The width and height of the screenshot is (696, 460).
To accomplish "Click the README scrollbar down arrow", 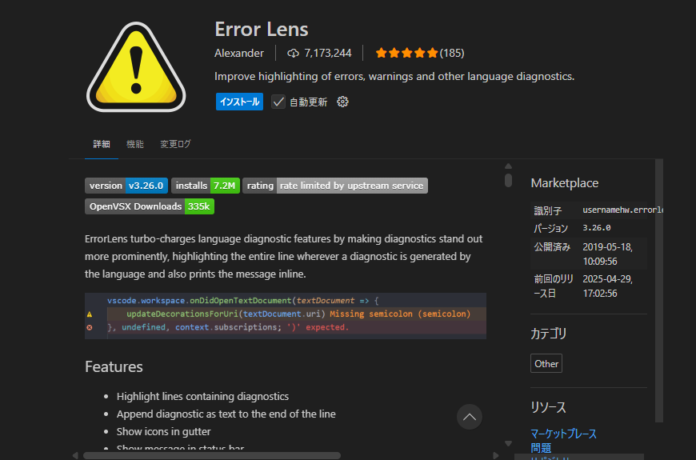I will pyautogui.click(x=508, y=442).
